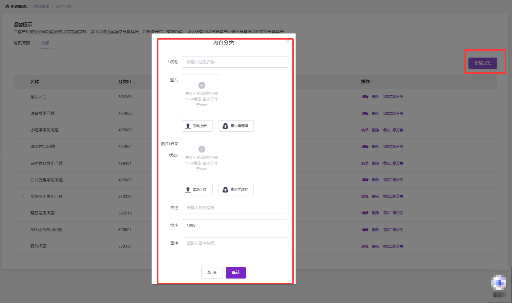Expand the 后台使用常见问题 row
512x303 pixels.
[23, 180]
